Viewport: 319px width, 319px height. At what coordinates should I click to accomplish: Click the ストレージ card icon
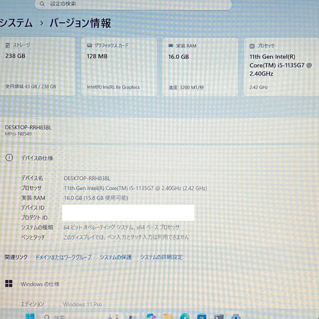click(7, 45)
